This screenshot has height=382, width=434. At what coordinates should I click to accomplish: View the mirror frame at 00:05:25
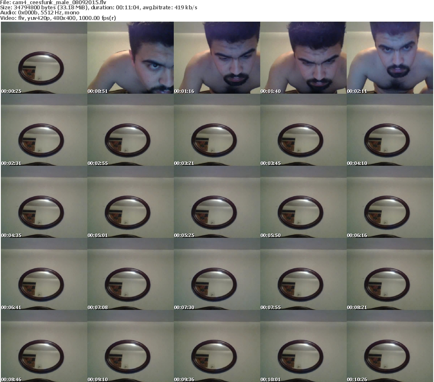(x=217, y=202)
